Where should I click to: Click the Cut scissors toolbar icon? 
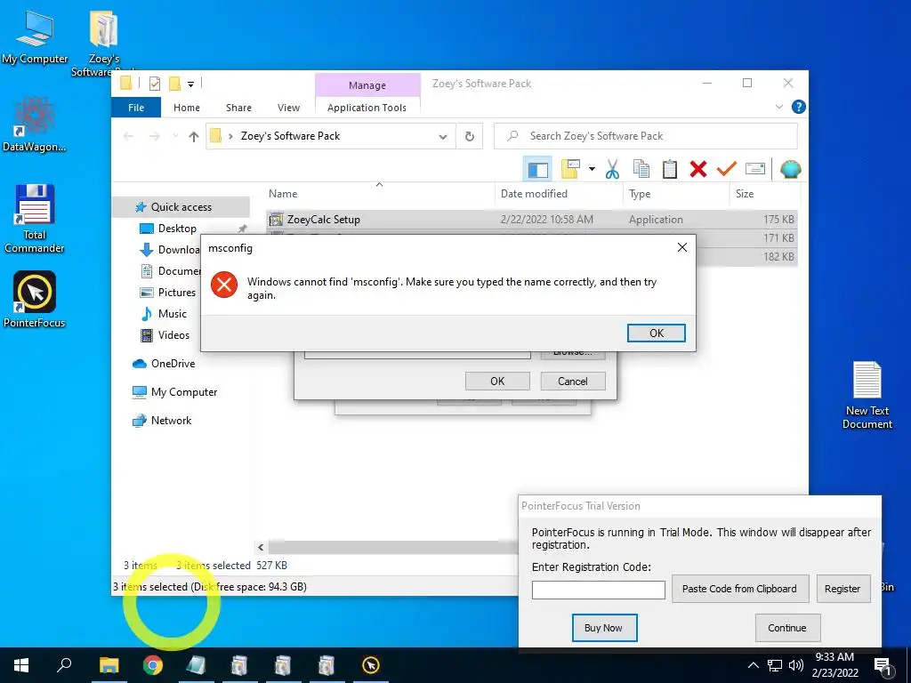pyautogui.click(x=612, y=169)
